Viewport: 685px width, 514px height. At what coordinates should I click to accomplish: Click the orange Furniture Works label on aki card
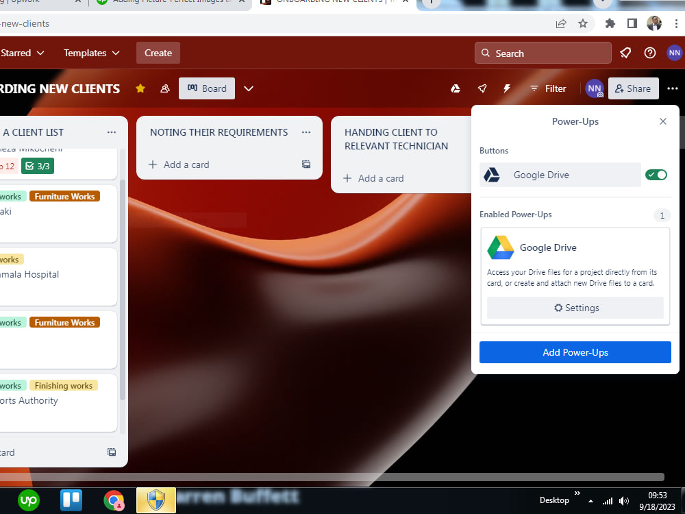tap(64, 196)
